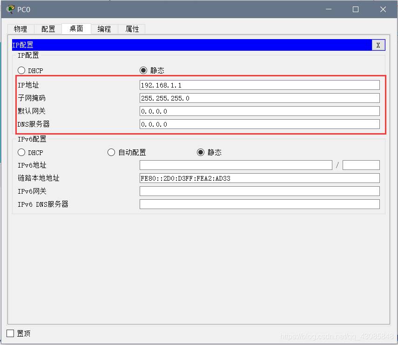Click the DNS服务器 label text
Viewport: 398px width, 345px height.
pyautogui.click(x=34, y=124)
